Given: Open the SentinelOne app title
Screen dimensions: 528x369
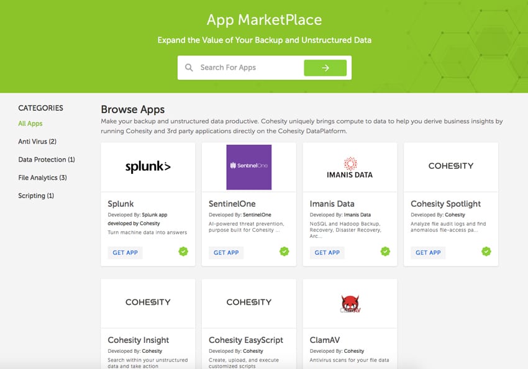Looking at the screenshot, I should [x=232, y=204].
